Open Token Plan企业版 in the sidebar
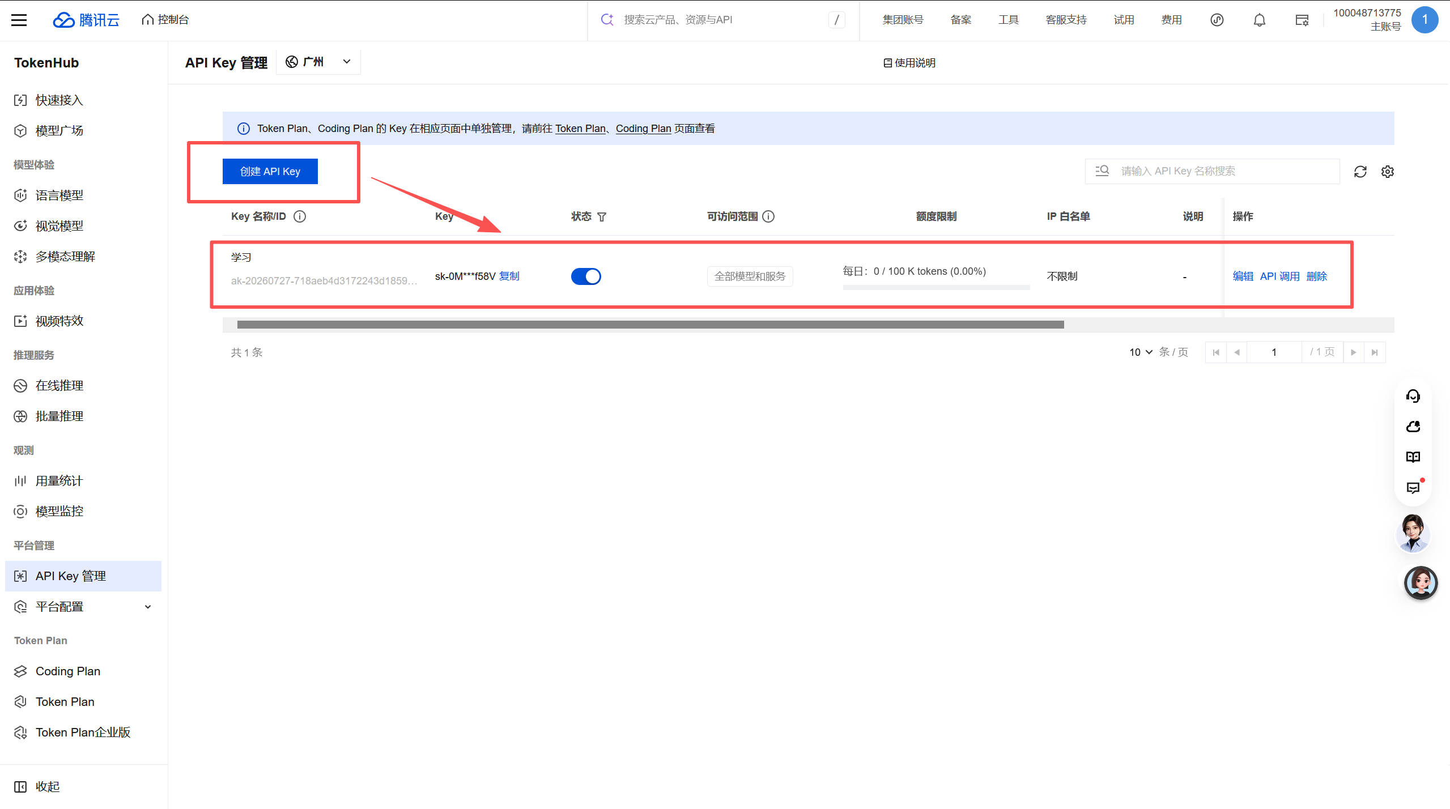This screenshot has width=1450, height=809. tap(83, 733)
